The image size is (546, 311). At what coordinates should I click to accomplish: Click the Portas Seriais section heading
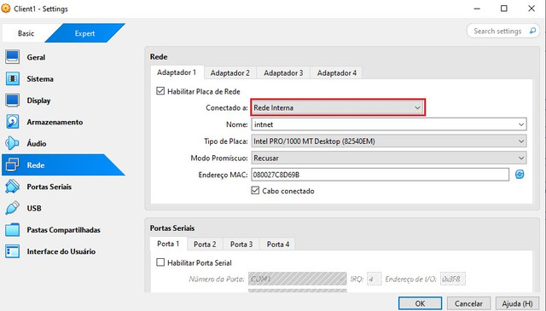pos(172,227)
